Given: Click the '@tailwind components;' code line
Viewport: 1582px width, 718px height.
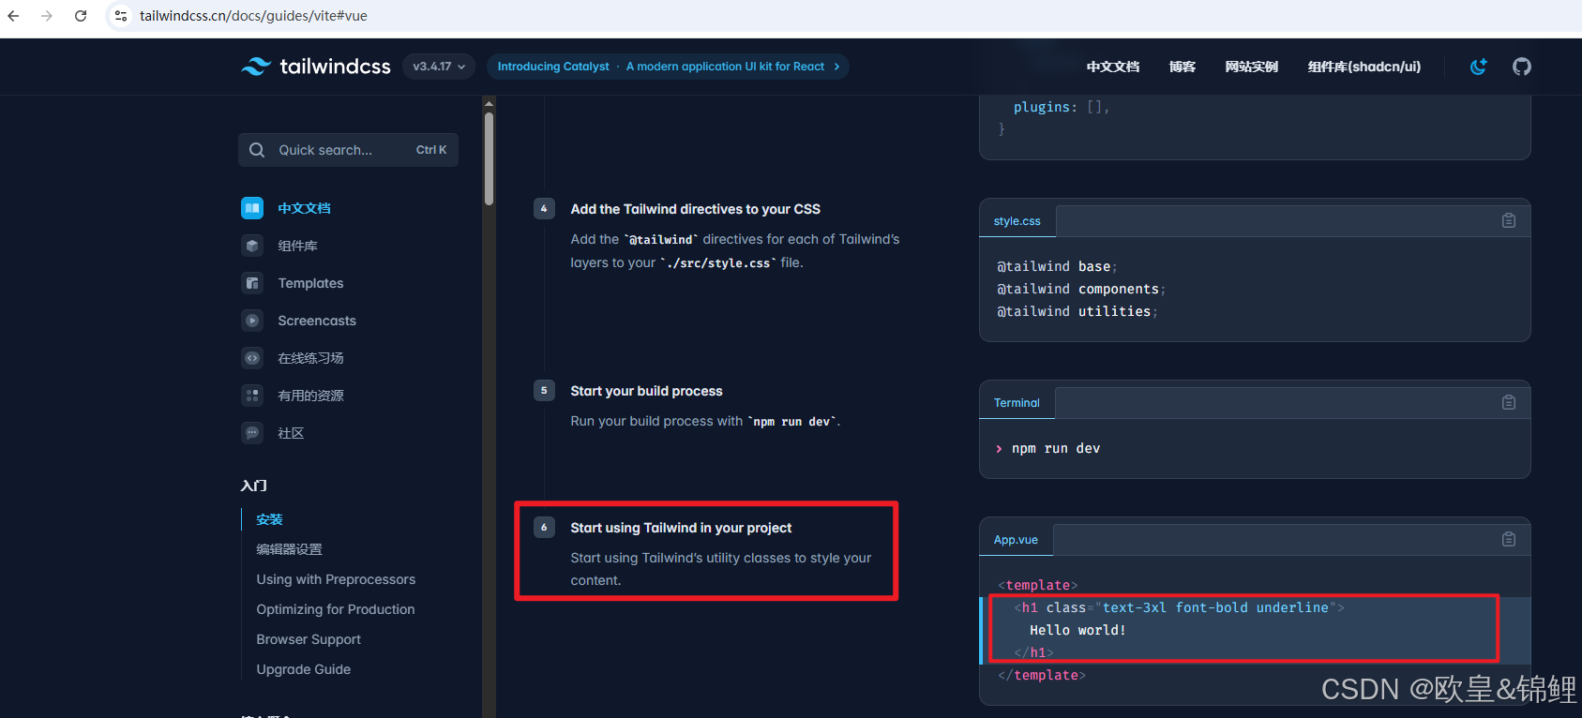Looking at the screenshot, I should 1081,289.
